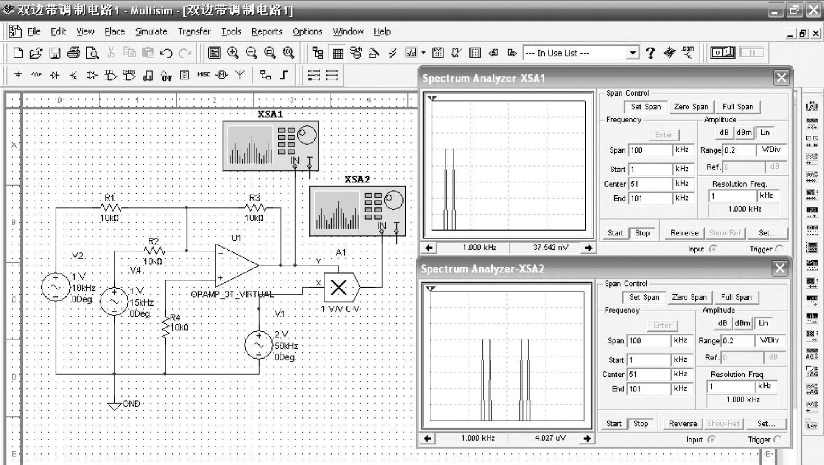This screenshot has width=824, height=465.
Task: Click the Center frequency field in XSA2
Action: click(649, 375)
